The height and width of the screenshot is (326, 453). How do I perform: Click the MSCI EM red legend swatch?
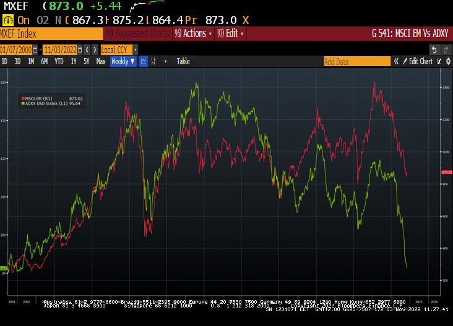point(23,99)
